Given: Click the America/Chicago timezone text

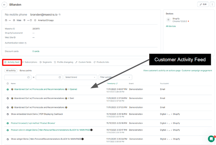Looking at the screenshot, I should point(46,20).
